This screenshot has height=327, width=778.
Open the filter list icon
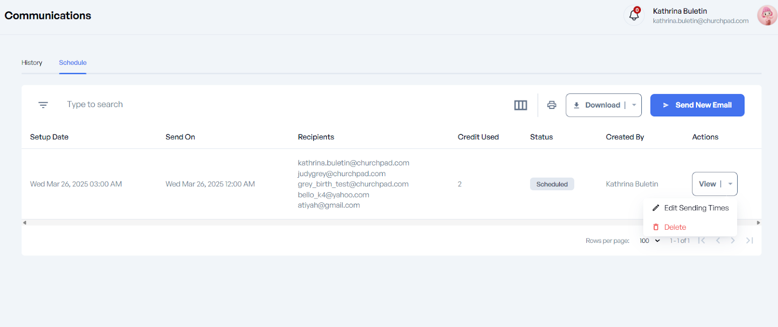tap(43, 105)
